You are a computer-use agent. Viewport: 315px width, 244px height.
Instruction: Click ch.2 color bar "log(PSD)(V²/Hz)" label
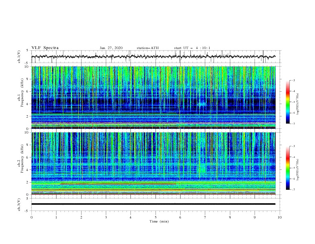298,169
